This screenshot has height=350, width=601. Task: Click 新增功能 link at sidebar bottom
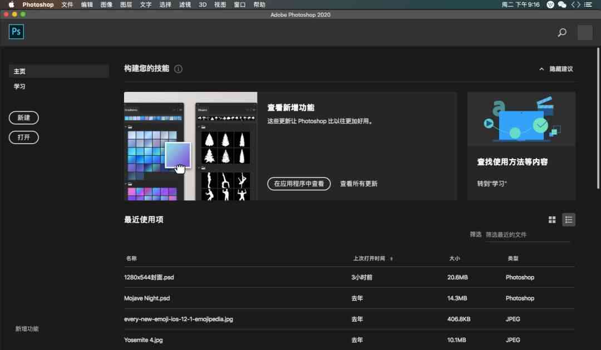click(x=27, y=328)
